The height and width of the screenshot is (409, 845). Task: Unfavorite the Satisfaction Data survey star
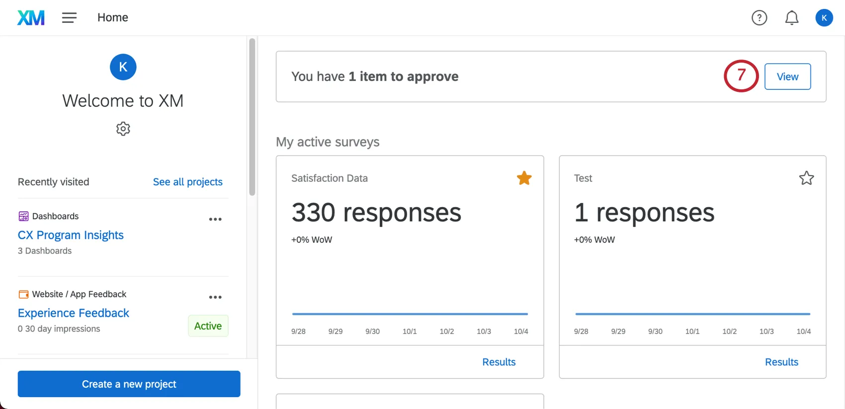coord(524,178)
